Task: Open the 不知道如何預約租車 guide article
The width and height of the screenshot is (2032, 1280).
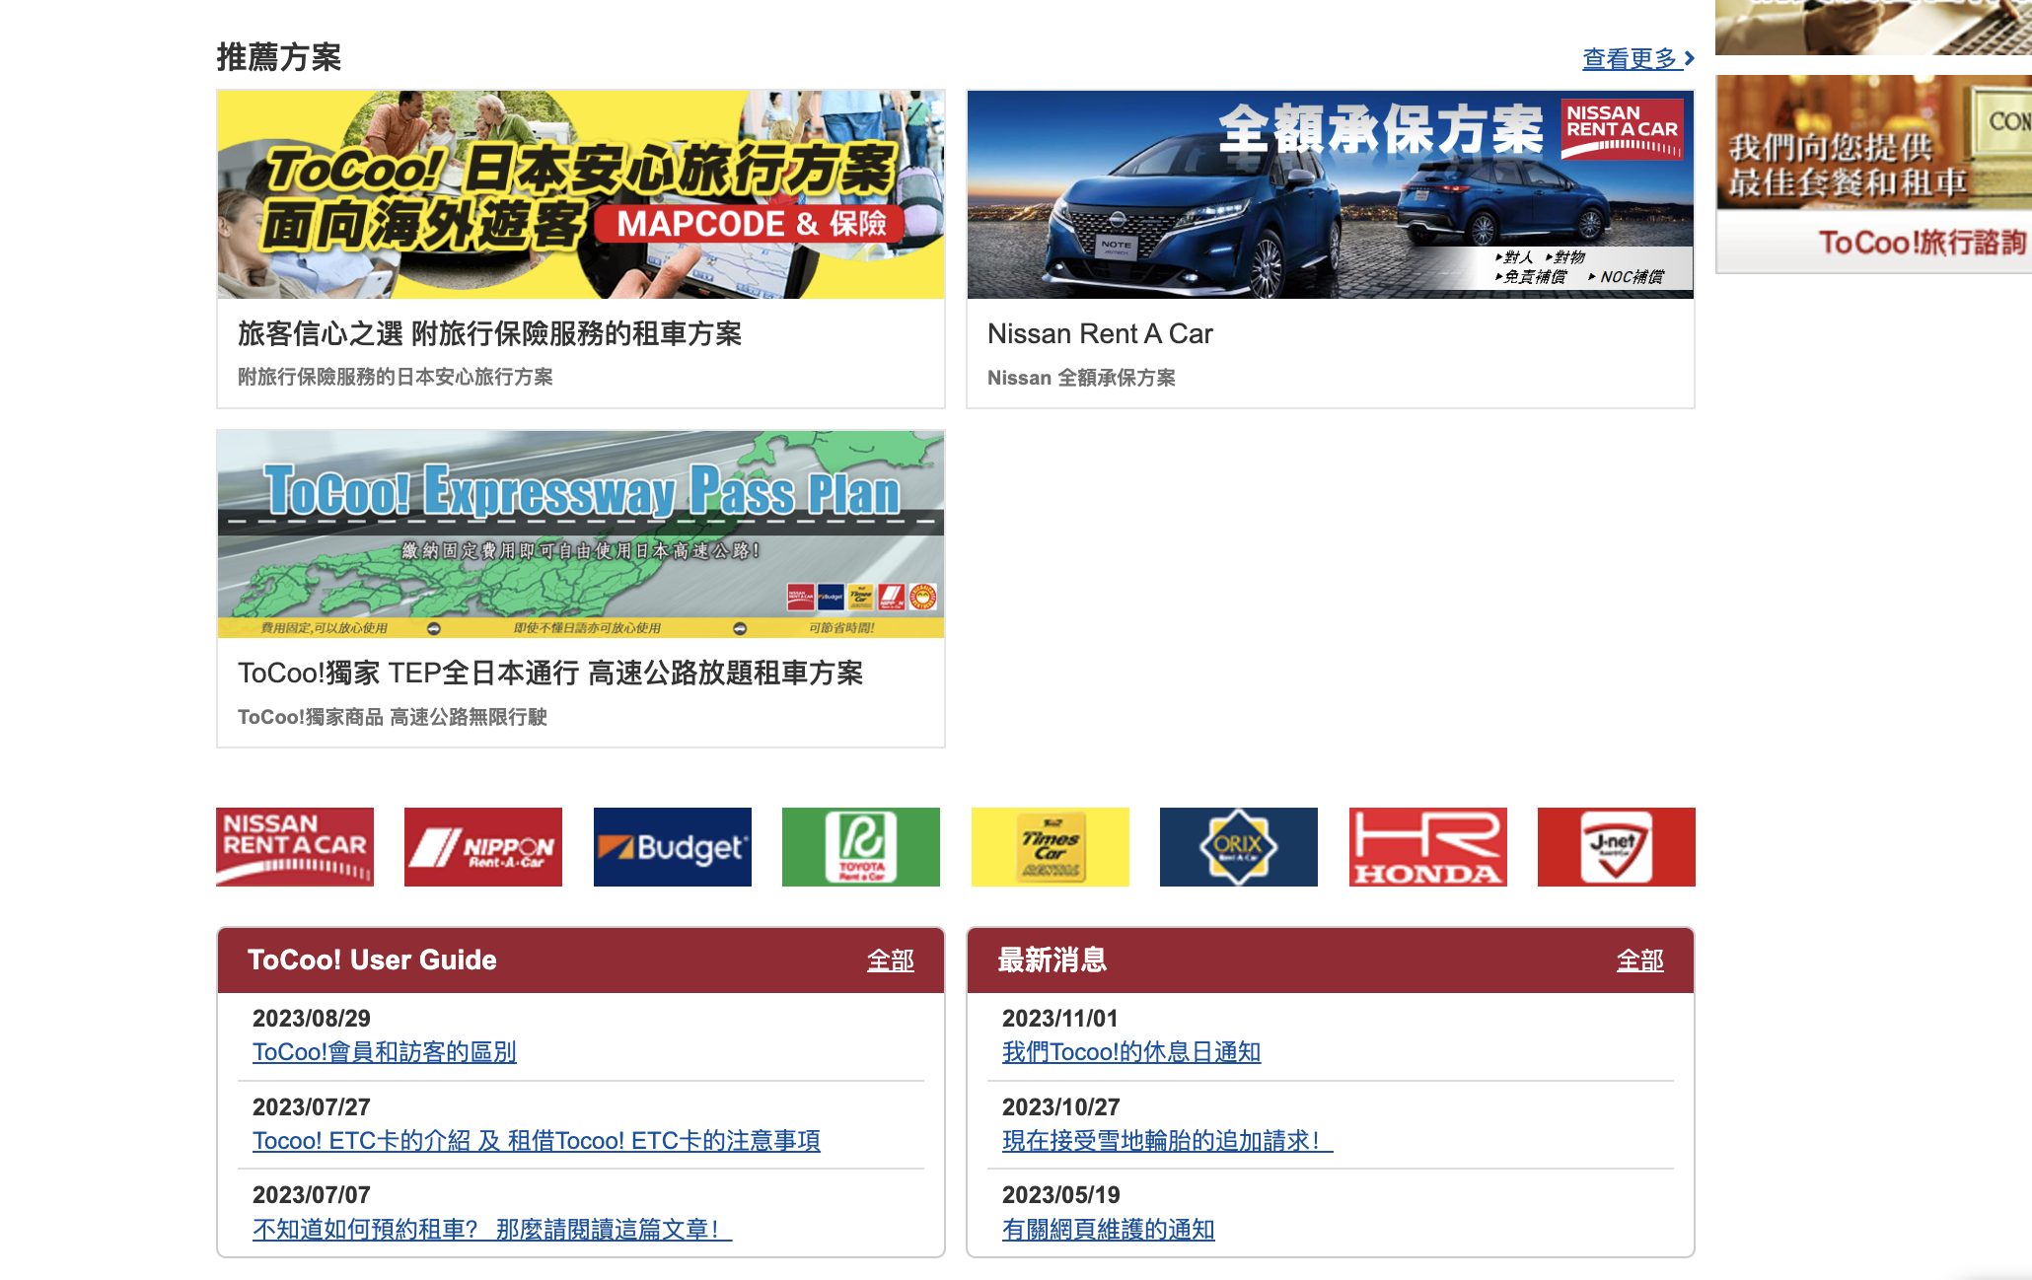Action: pos(491,1229)
